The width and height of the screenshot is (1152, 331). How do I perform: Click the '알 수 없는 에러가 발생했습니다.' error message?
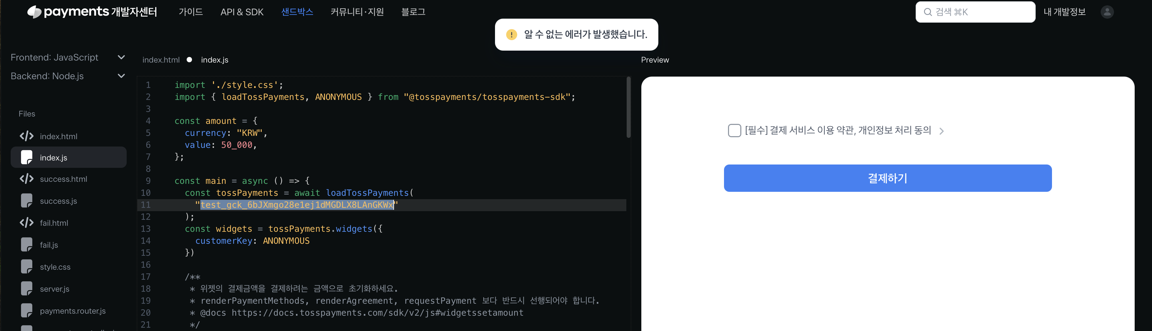pyautogui.click(x=585, y=34)
